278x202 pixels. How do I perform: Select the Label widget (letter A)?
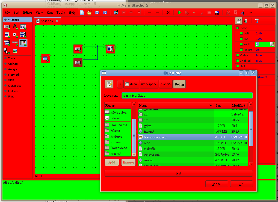pos(15,26)
